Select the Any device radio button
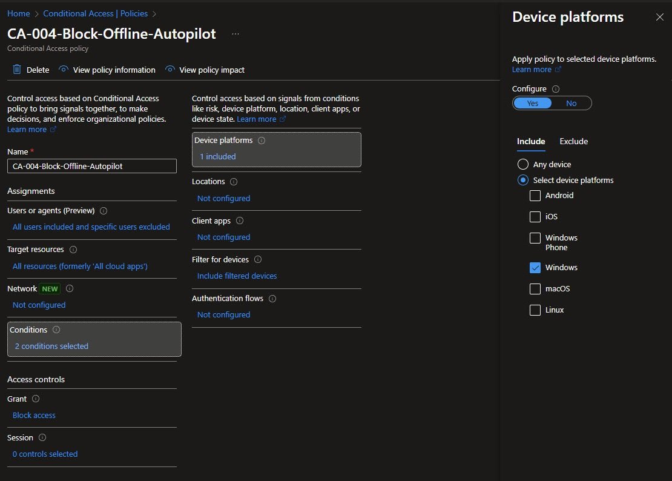This screenshot has width=672, height=481. [x=523, y=164]
